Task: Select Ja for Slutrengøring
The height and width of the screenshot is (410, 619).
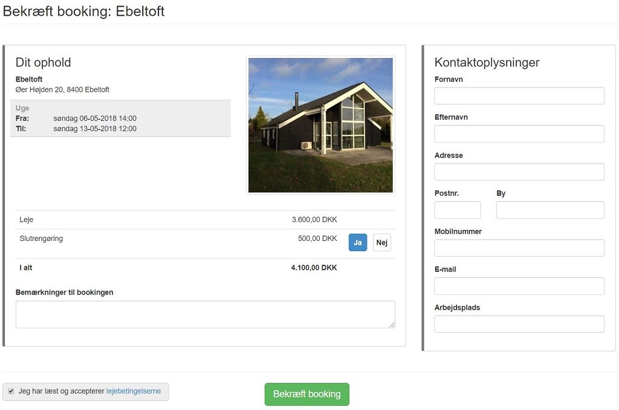Action: click(x=358, y=243)
